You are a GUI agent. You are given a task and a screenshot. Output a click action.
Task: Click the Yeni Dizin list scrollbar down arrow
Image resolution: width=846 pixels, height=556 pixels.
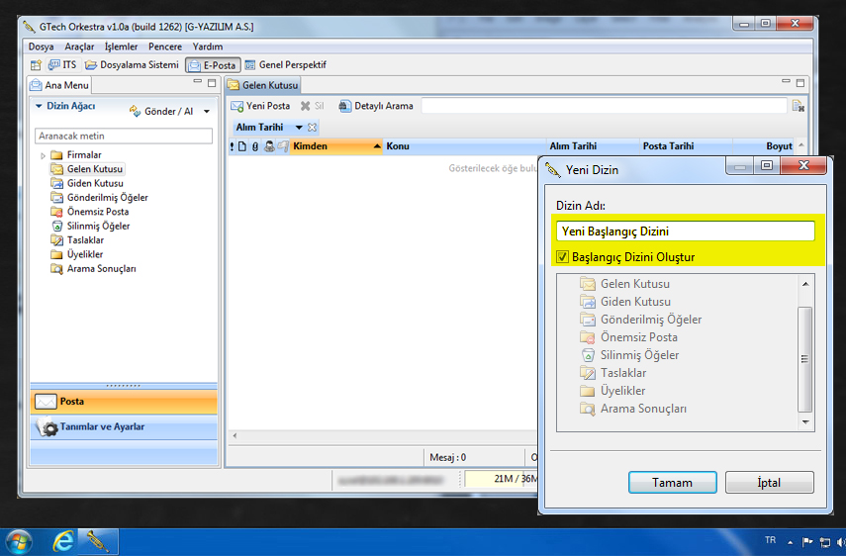[x=805, y=422]
